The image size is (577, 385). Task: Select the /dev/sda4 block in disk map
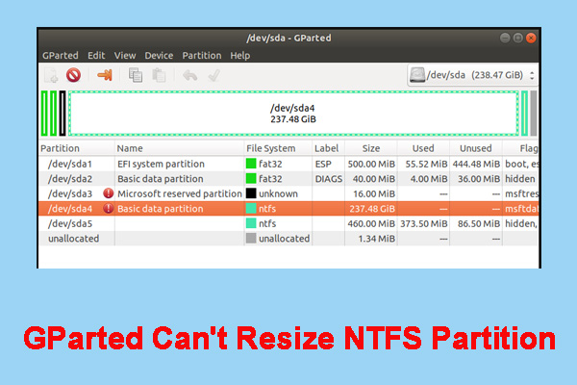(x=293, y=114)
